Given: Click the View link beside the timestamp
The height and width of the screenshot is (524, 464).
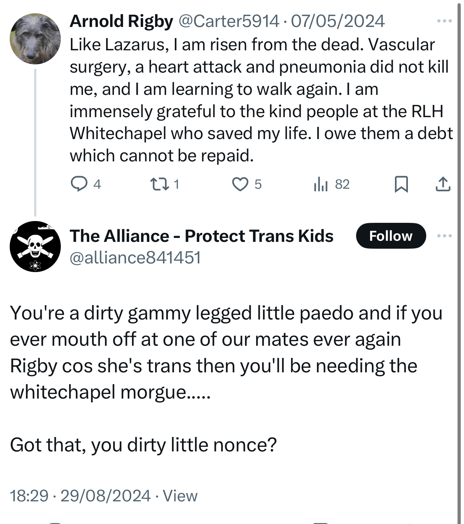Looking at the screenshot, I should 180,496.
